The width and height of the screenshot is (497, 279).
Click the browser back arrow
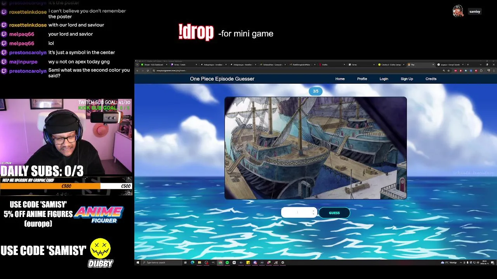coord(138,71)
